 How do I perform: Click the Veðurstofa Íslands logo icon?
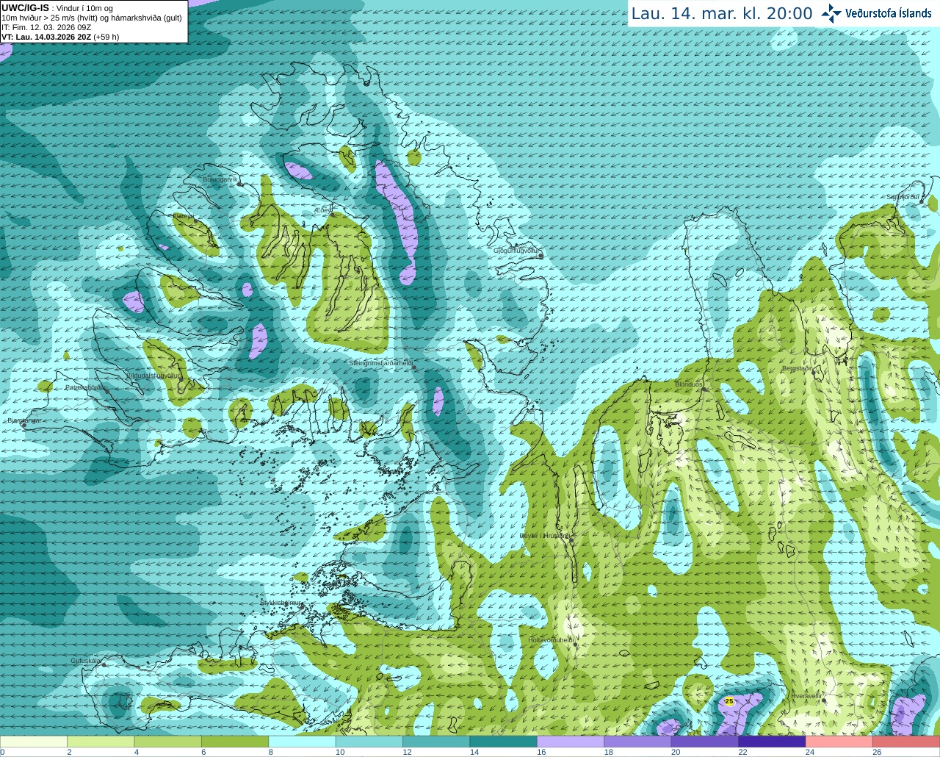(831, 13)
